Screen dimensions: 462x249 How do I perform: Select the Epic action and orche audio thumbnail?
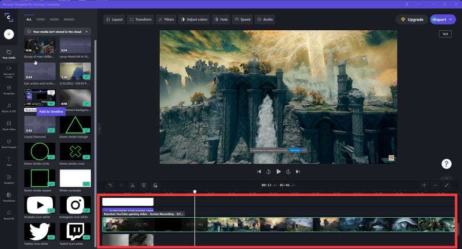(x=40, y=72)
